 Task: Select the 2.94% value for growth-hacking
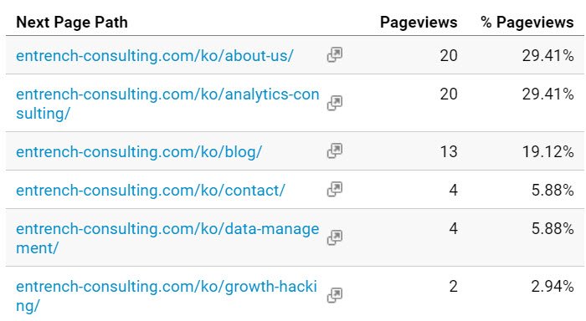tap(553, 287)
